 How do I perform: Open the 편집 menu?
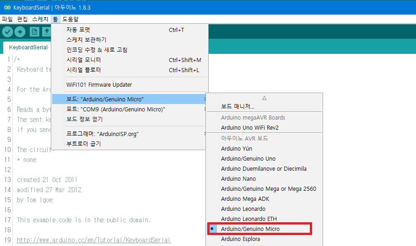(x=22, y=19)
